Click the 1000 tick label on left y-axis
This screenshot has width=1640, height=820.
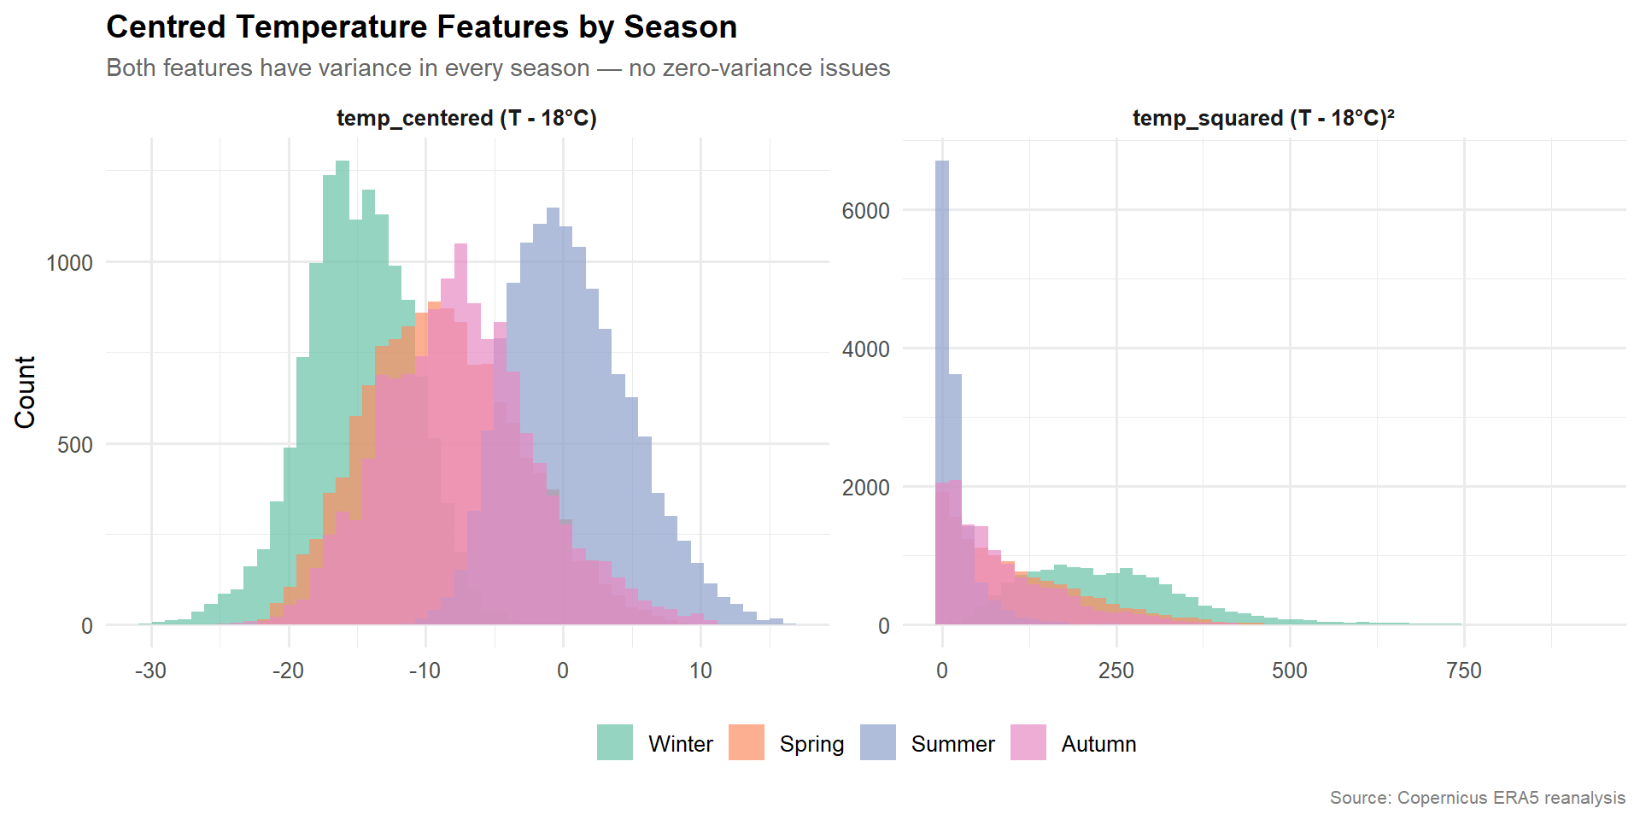point(69,263)
